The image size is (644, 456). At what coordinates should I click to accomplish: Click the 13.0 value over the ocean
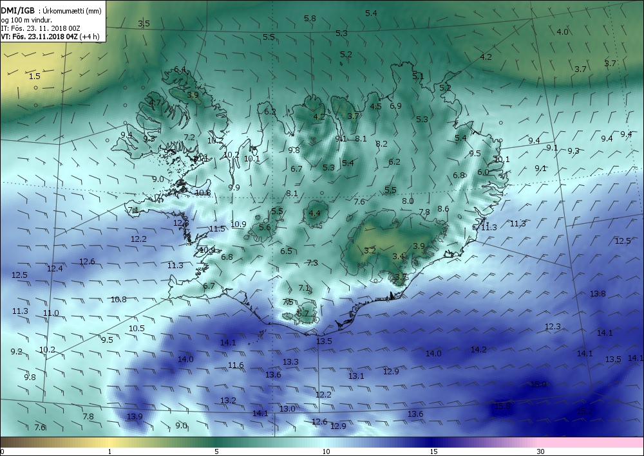(x=287, y=409)
